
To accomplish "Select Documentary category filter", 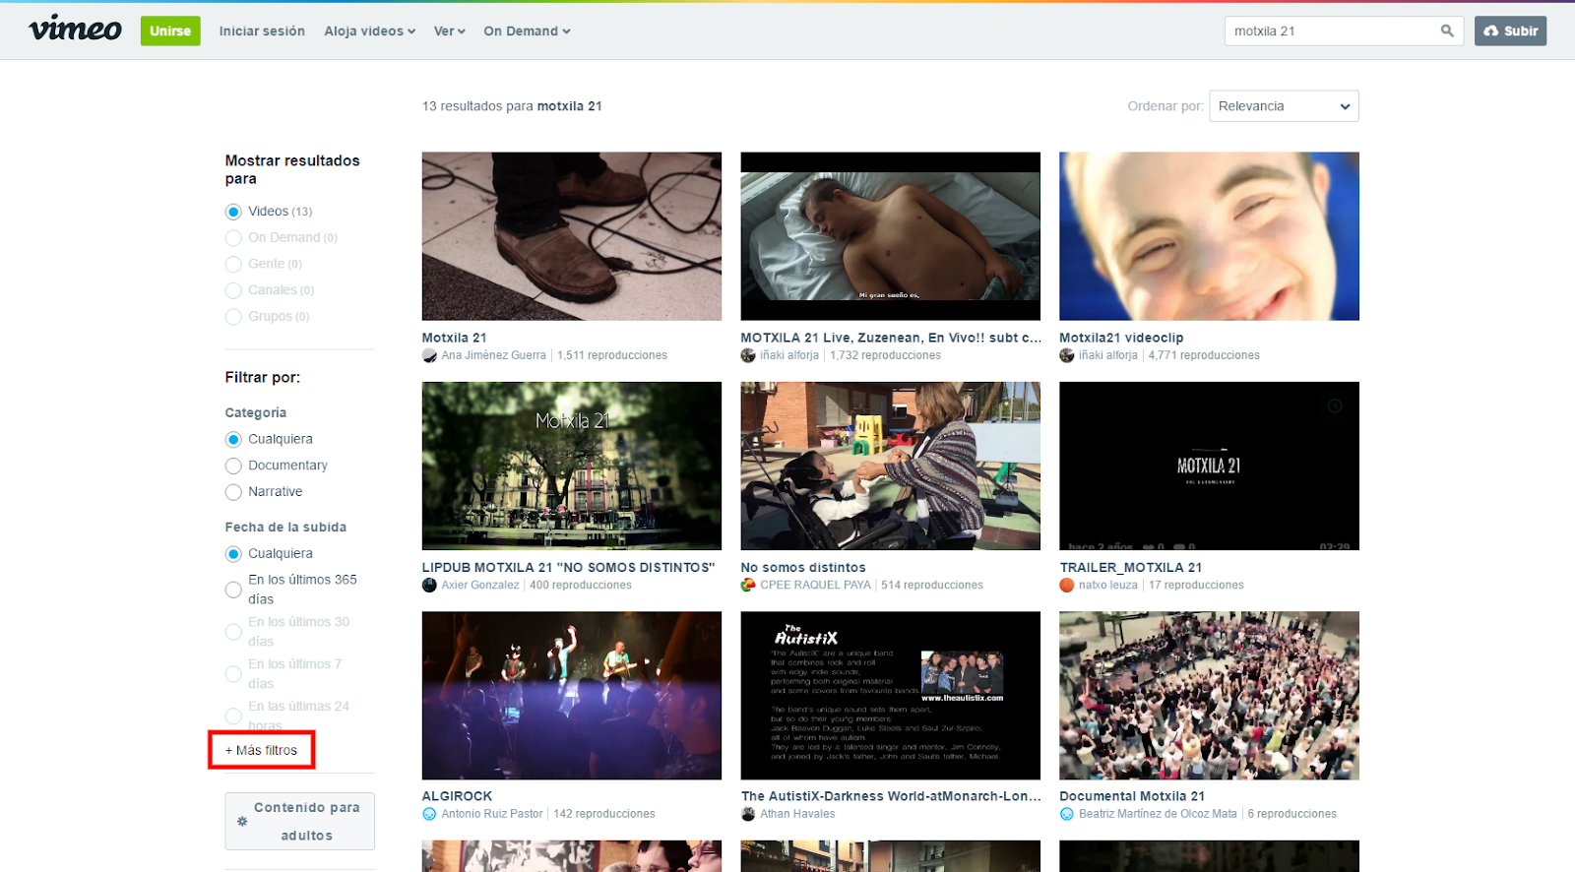I will coord(233,466).
